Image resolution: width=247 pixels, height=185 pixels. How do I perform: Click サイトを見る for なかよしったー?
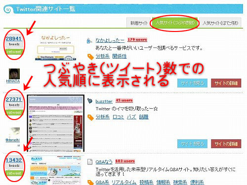point(192,83)
